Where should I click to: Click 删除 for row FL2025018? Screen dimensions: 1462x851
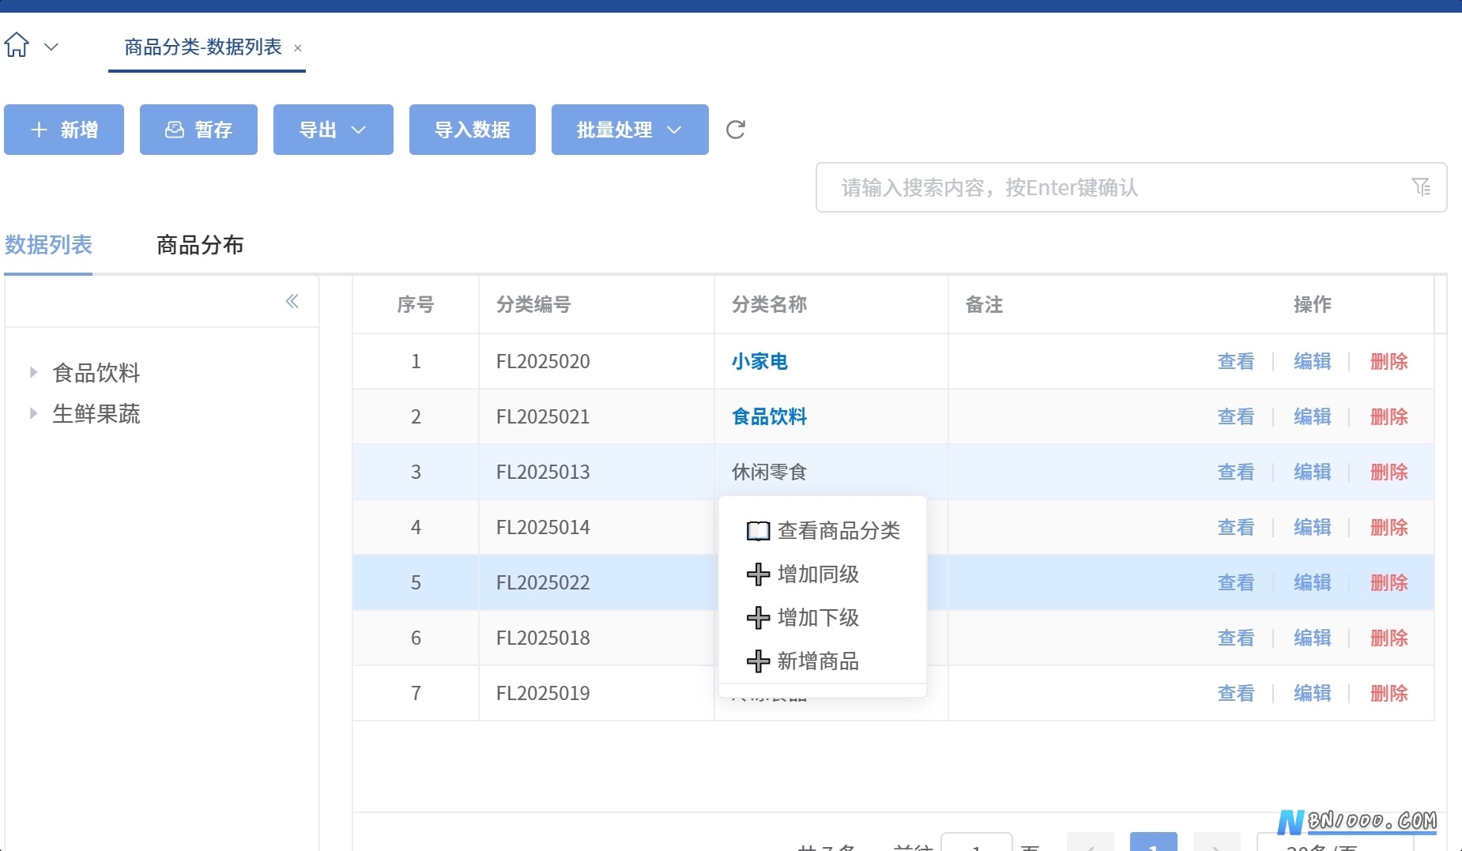point(1389,638)
